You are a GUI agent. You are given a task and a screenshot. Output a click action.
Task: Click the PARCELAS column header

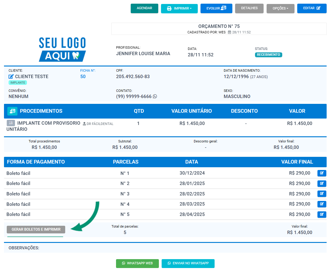coord(126,162)
